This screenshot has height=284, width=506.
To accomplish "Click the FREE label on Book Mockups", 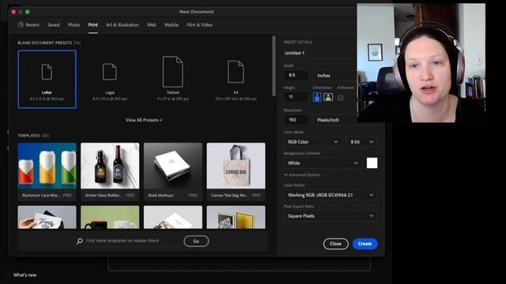I will point(193,195).
